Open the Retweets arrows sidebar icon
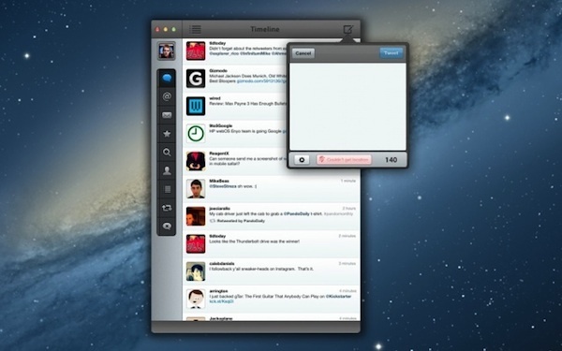Viewport: 562px width, 351px height. click(167, 208)
